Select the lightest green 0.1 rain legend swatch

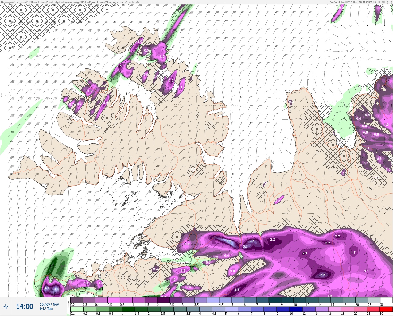(x=76, y=309)
